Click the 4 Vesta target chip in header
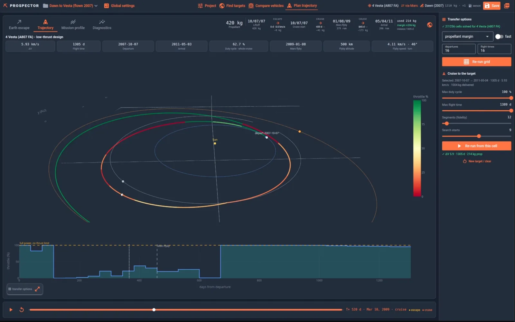515x322 pixels. (x=383, y=6)
